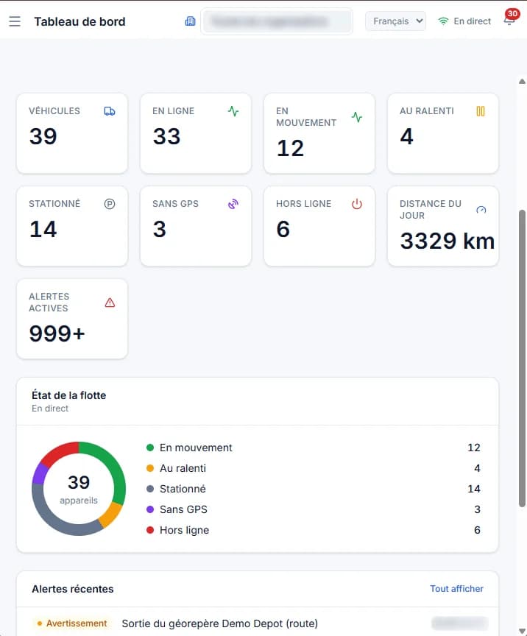Click the Sans GPS legend label
The height and width of the screenshot is (636, 527).
tap(183, 509)
